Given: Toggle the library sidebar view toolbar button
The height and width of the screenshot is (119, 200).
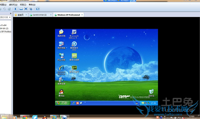Looking at the screenshot, I should [x=16, y=9].
